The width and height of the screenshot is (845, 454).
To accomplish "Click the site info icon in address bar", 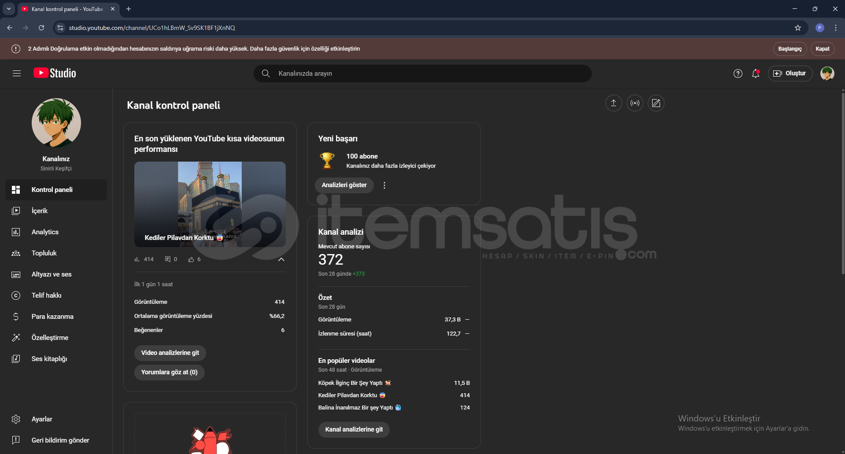I will coord(60,28).
